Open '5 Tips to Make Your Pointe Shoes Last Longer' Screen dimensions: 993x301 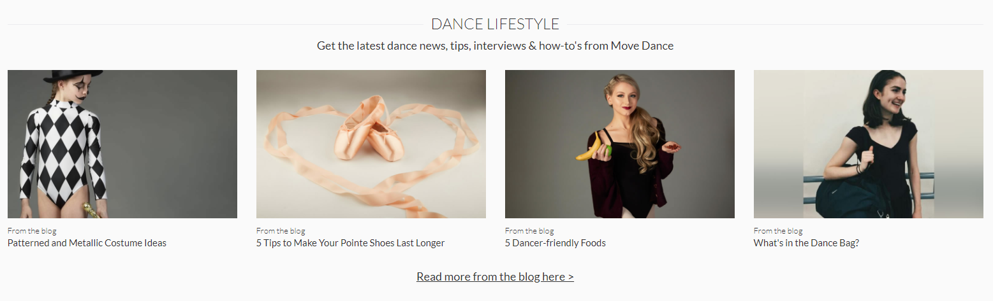[x=350, y=243]
